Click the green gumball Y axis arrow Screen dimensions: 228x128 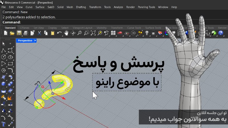coord(62,82)
